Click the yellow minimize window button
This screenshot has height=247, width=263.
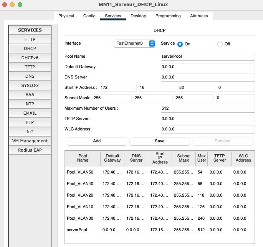coord(12,5)
